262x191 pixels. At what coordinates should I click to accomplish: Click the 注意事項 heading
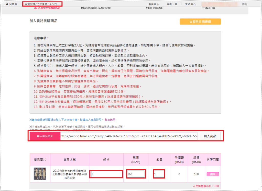tap(41, 38)
